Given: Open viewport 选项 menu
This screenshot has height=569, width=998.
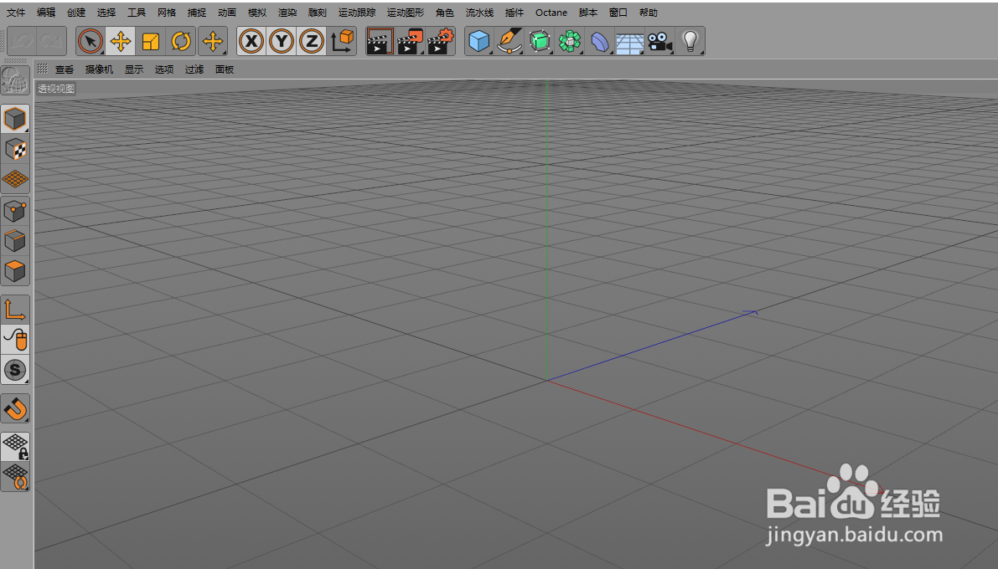Looking at the screenshot, I should [164, 69].
